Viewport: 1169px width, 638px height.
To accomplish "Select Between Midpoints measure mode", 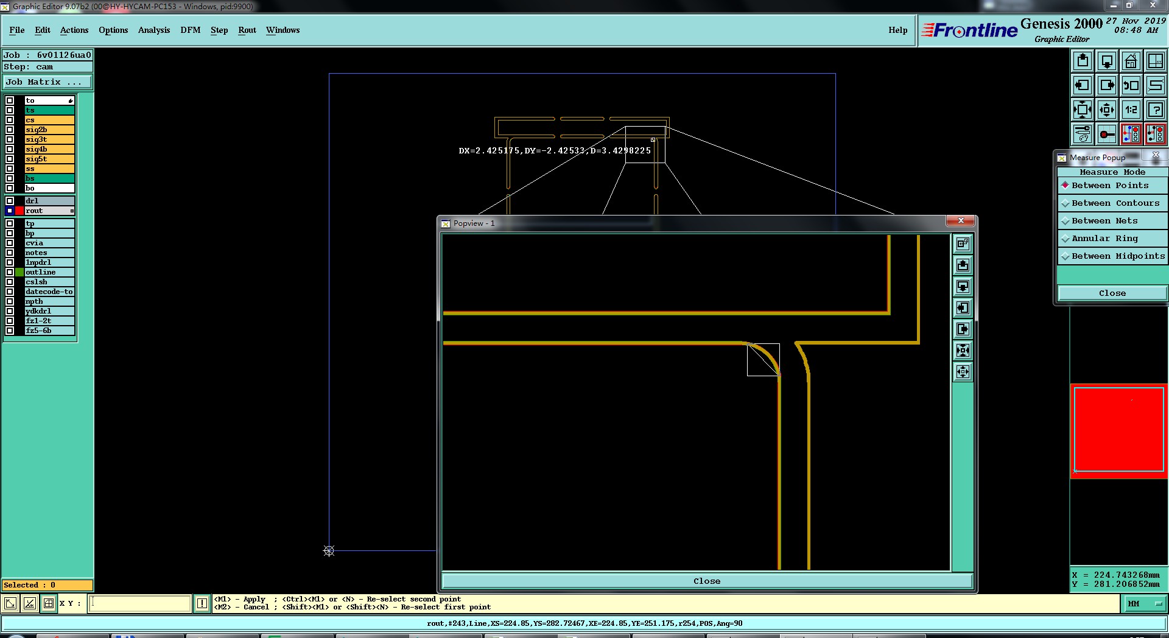I will point(1112,256).
